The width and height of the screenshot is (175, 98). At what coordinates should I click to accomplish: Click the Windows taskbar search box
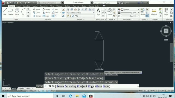click(x=30, y=96)
